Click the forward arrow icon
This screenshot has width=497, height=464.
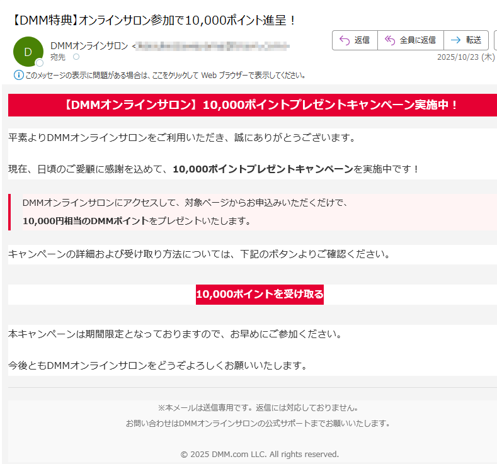(x=455, y=40)
